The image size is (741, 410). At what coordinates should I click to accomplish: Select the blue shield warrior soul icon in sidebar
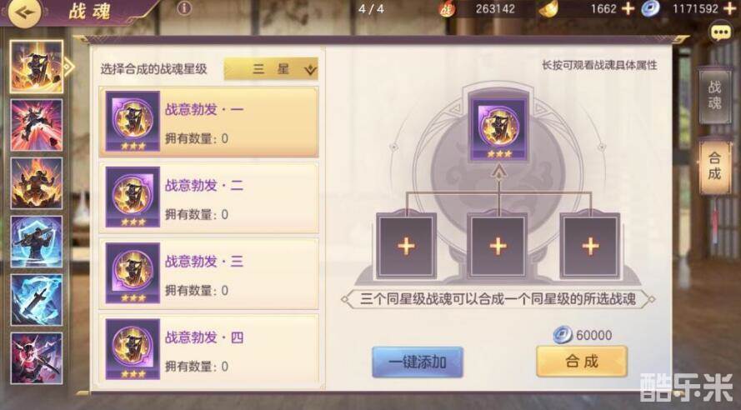[37, 242]
